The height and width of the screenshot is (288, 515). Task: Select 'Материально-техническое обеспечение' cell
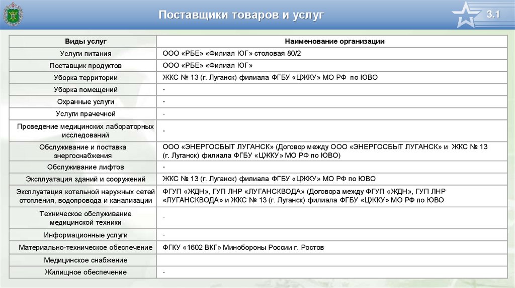point(83,247)
